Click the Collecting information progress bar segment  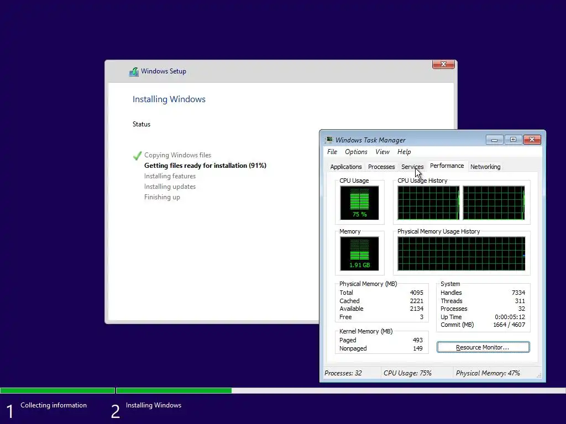click(57, 390)
